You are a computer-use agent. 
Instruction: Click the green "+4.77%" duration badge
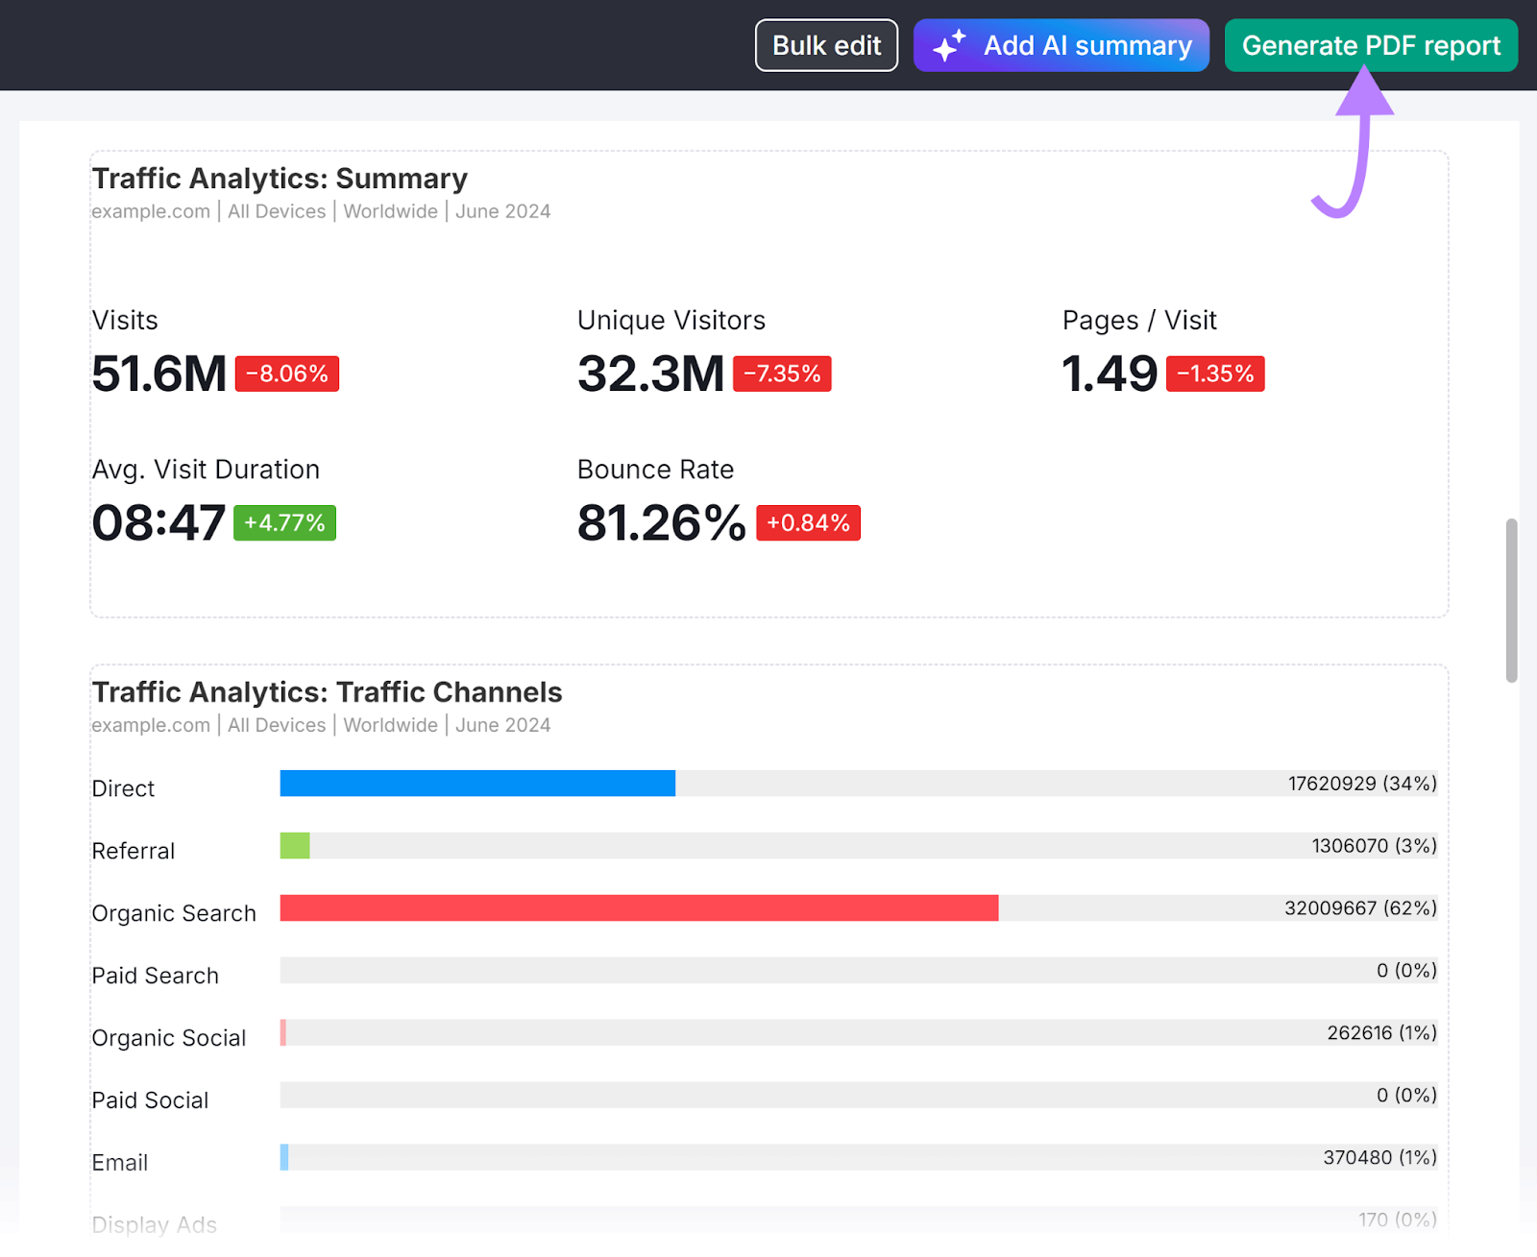[x=284, y=522]
